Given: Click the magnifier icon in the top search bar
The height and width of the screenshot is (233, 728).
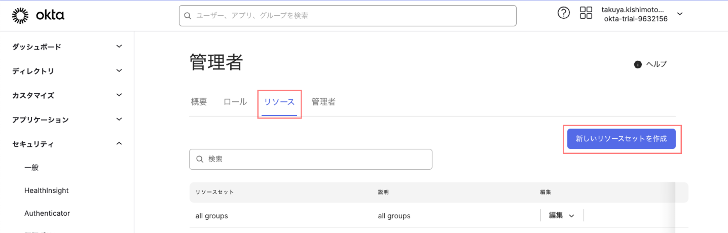Looking at the screenshot, I should [x=188, y=16].
